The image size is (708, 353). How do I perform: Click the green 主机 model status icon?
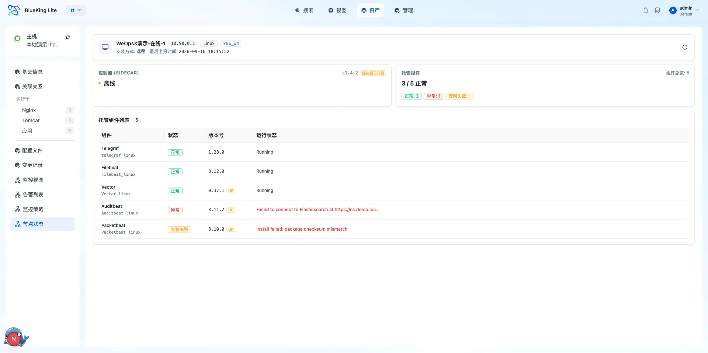17,38
